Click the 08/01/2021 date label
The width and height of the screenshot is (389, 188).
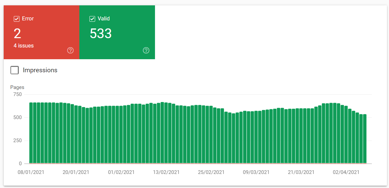pos(31,172)
